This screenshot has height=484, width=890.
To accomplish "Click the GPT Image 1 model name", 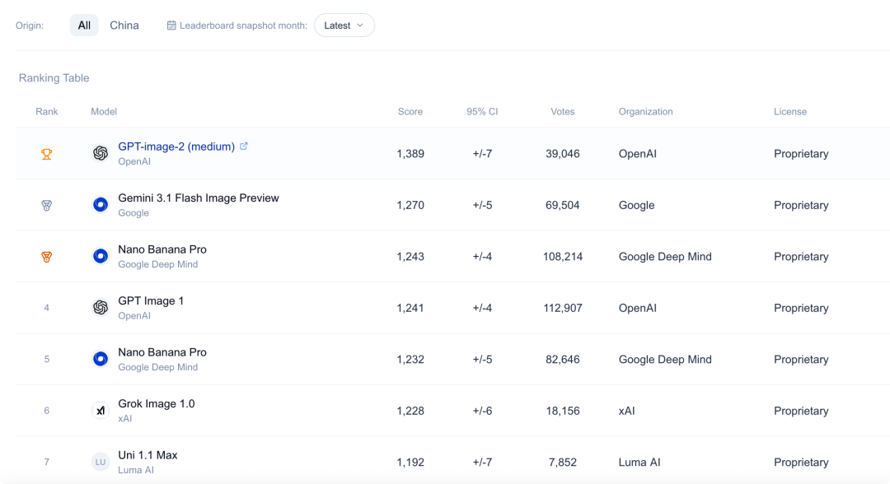I will tap(151, 301).
